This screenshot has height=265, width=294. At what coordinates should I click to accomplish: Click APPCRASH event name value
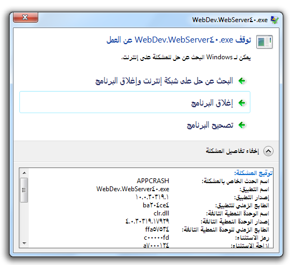[x=153, y=181]
